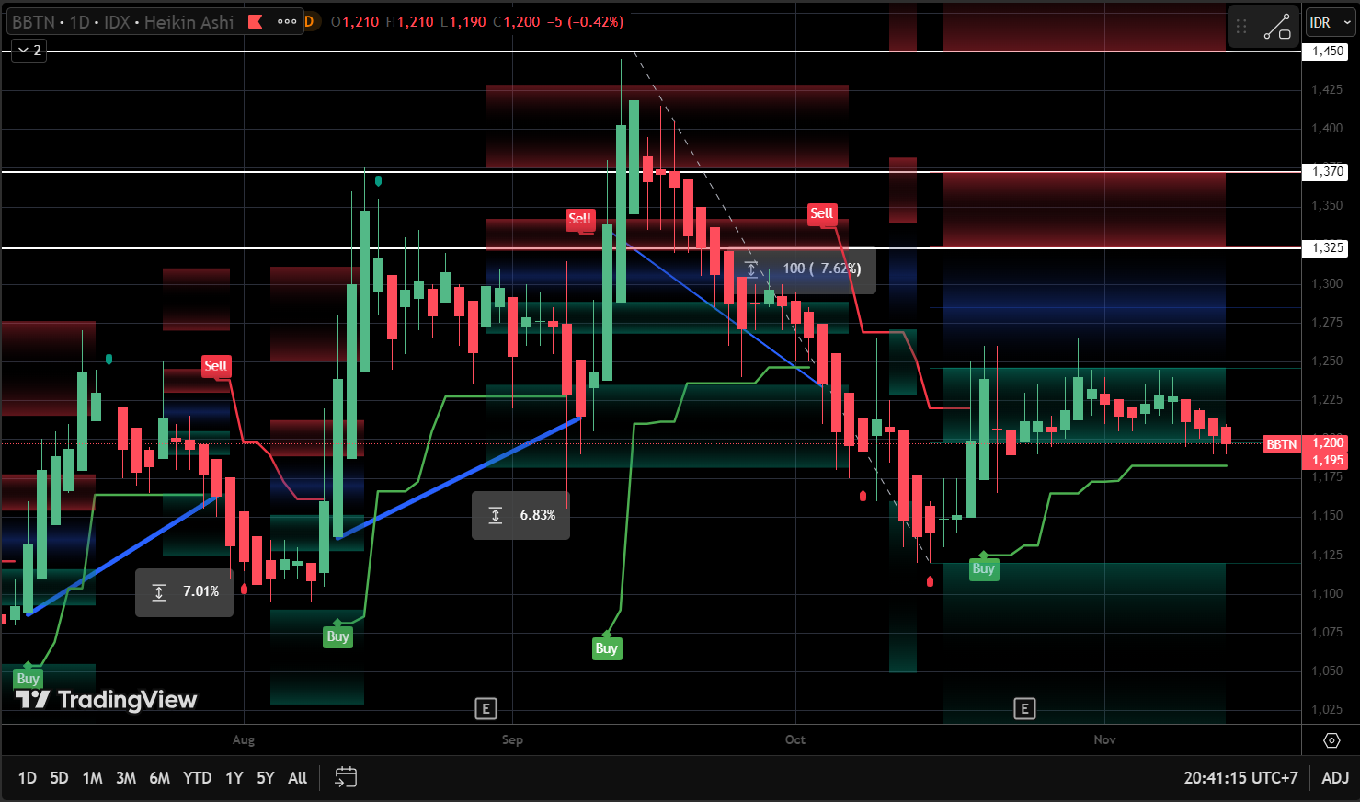Viewport: 1360px width, 802px height.
Task: Click the Buy signal label at the chart's left edge
Action: pos(28,679)
